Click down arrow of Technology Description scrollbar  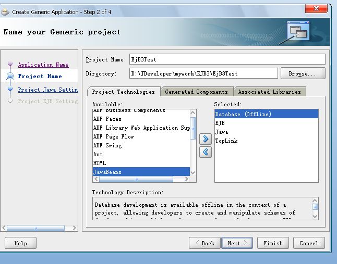[x=315, y=216]
